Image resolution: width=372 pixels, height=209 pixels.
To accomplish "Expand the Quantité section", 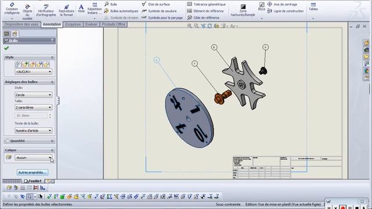I will point(52,141).
